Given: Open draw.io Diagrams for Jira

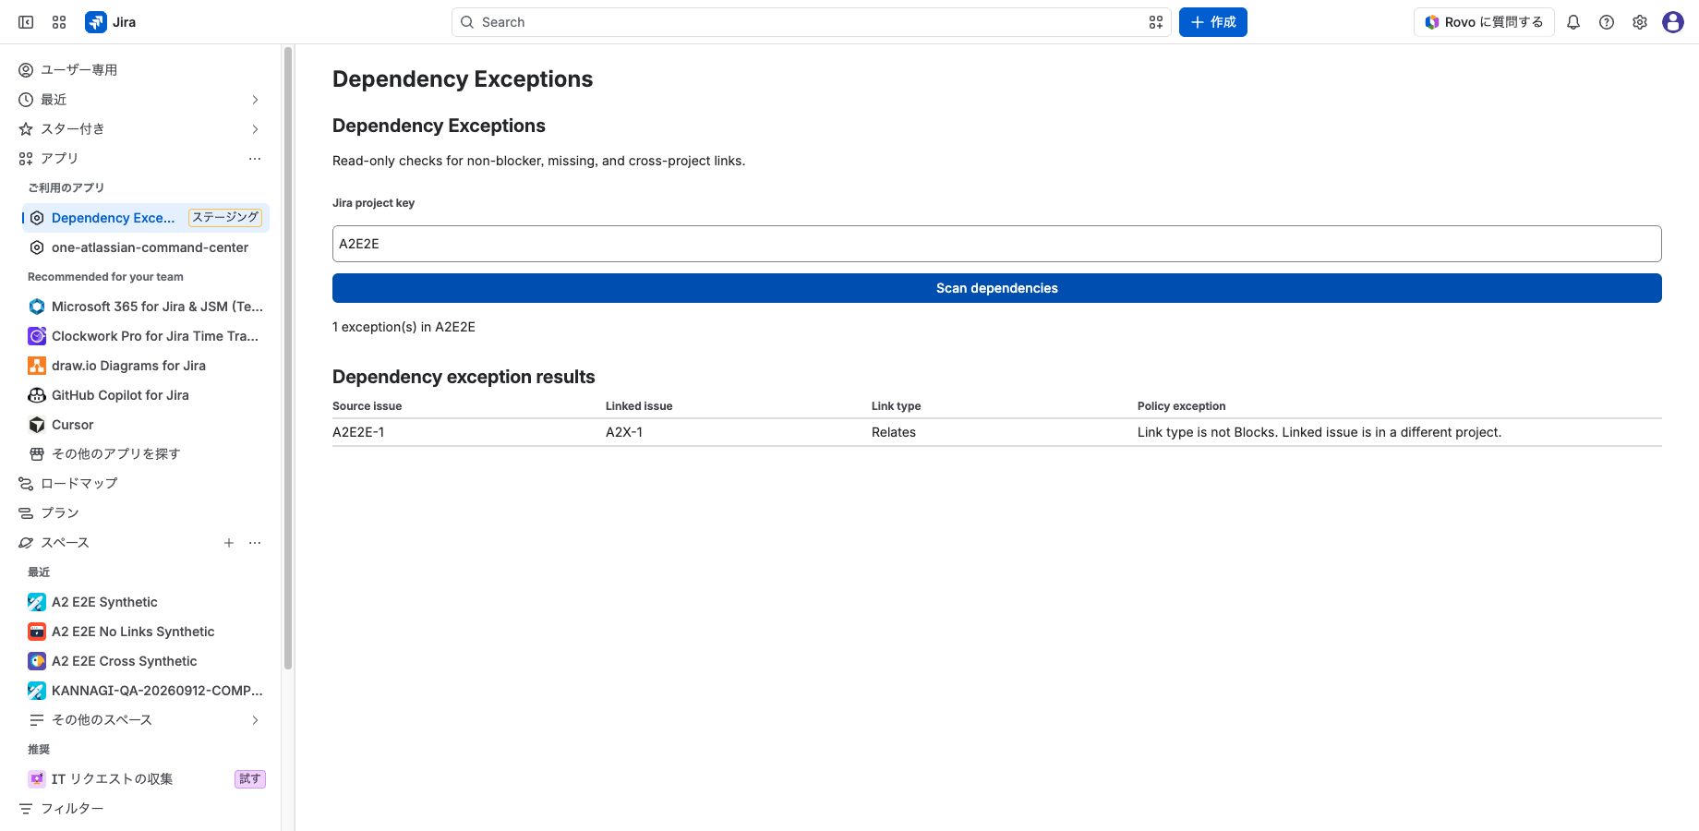Looking at the screenshot, I should 146,366.
